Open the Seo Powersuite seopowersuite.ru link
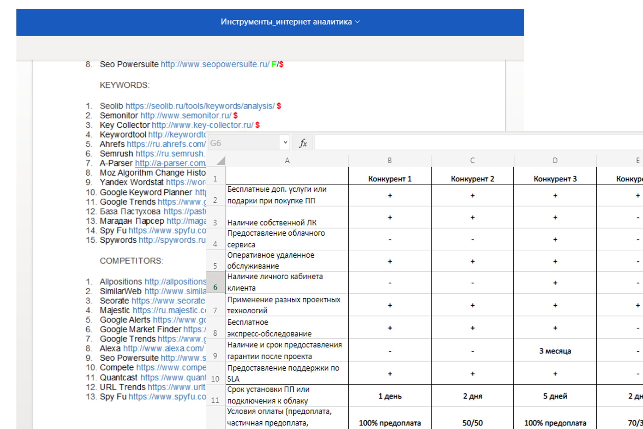 [x=215, y=64]
